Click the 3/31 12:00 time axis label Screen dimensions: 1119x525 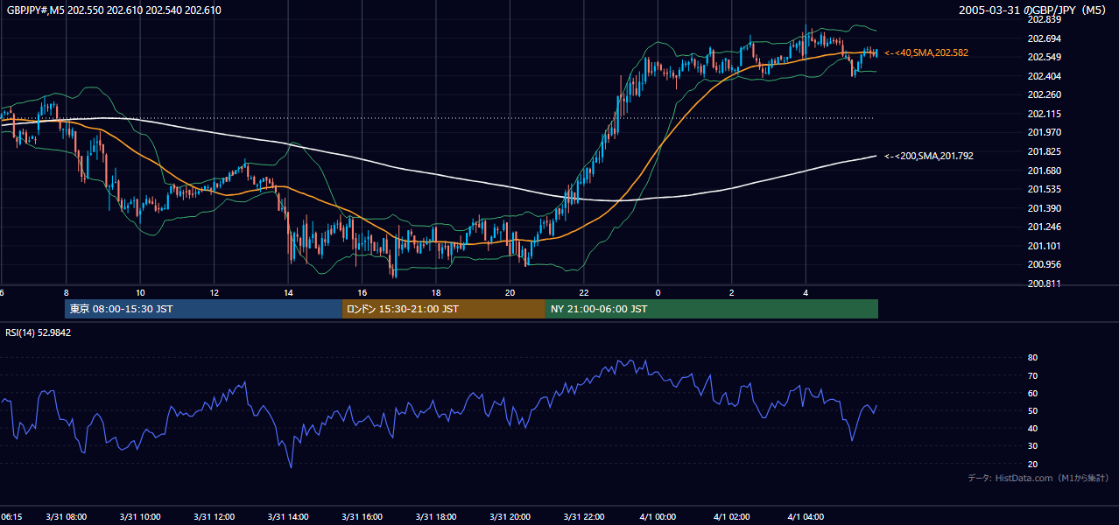215,517
